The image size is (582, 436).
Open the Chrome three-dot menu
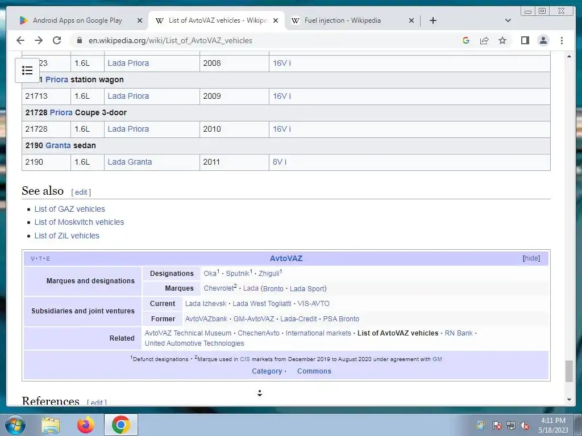point(562,40)
